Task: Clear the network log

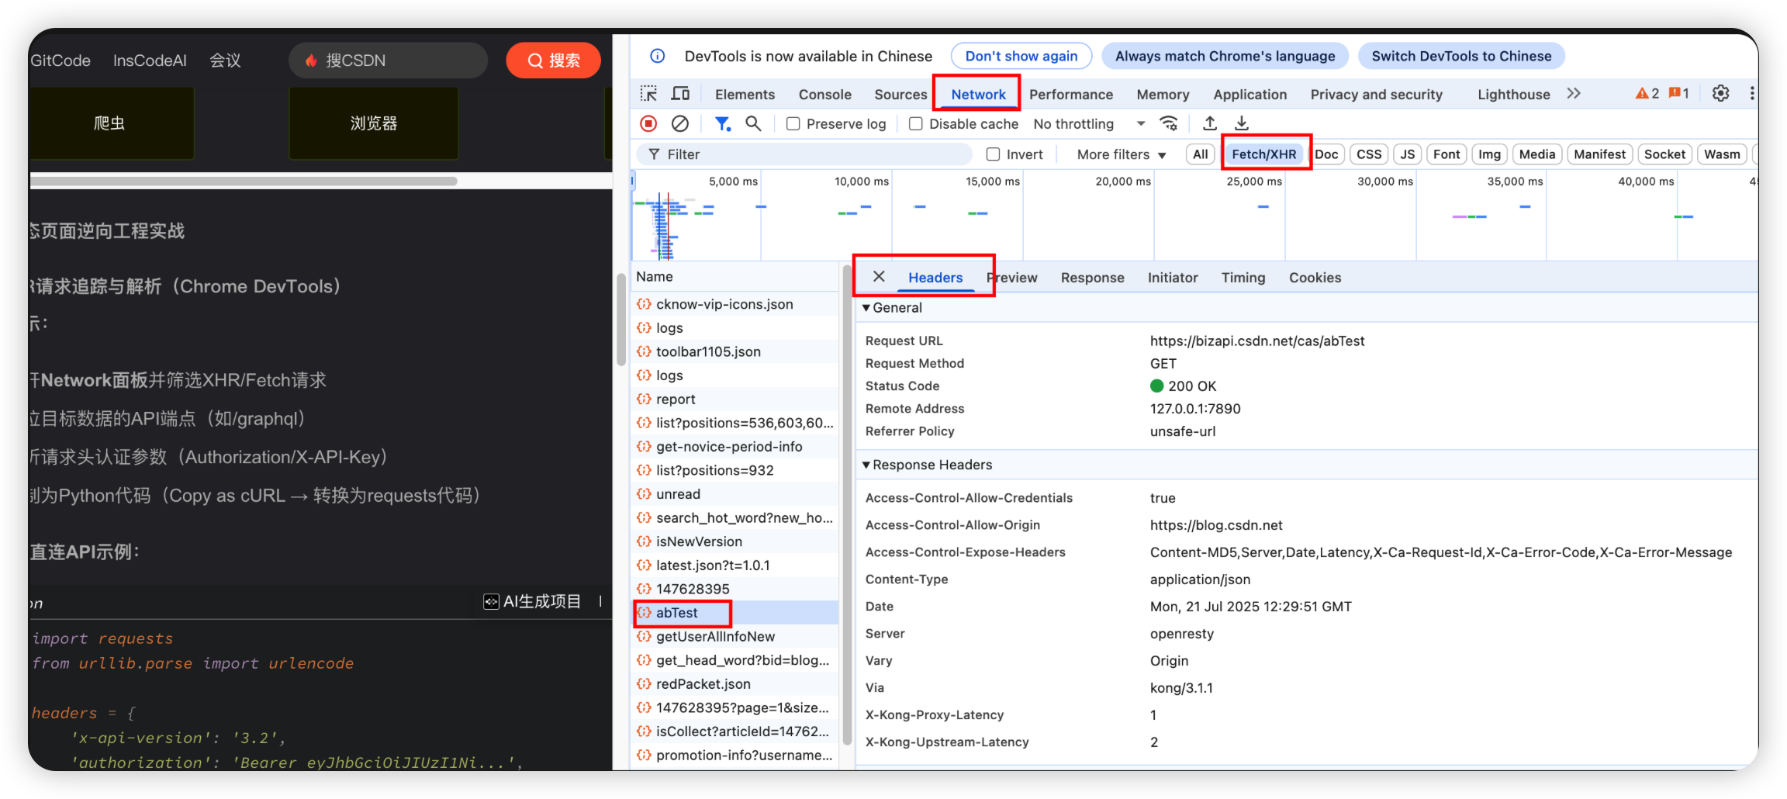Action: 680,123
